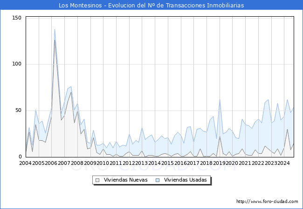Viewport: 303px width, 209px height.
Task: Click the 2005 x-axis label
Action: (x=38, y=163)
